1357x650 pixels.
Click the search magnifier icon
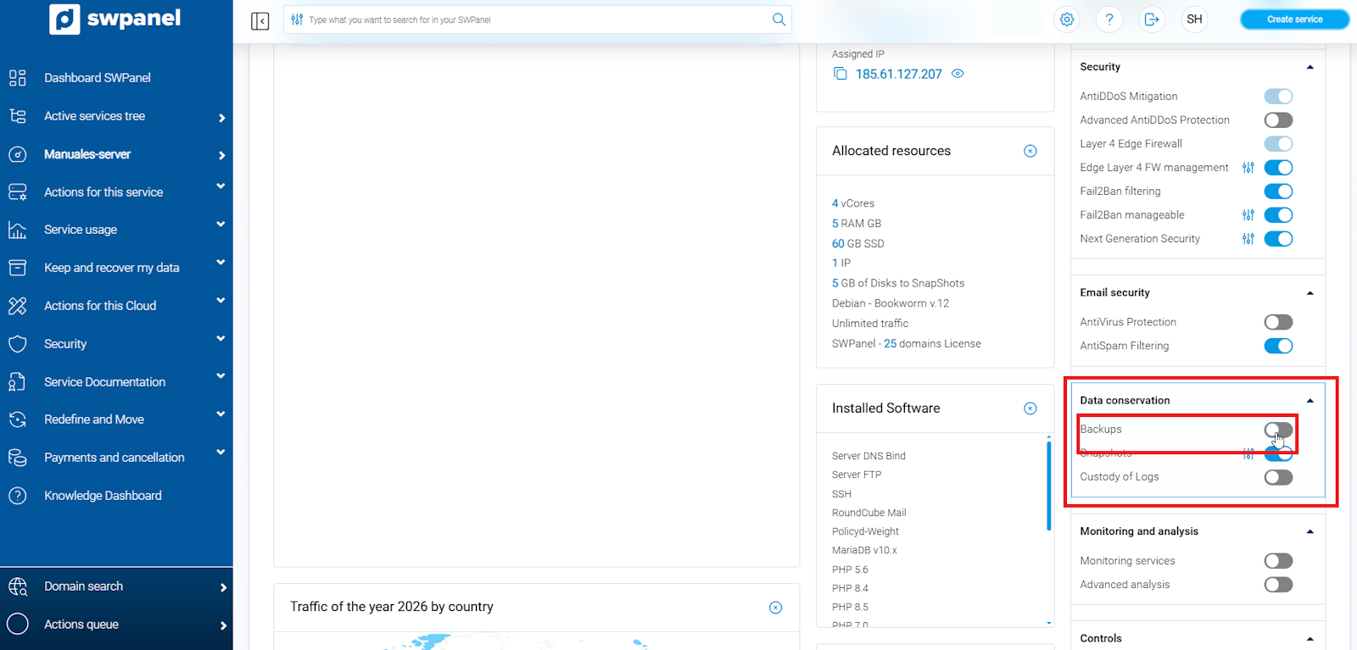point(779,19)
